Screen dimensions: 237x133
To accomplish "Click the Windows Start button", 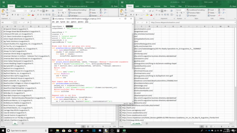I will (3, 130).
